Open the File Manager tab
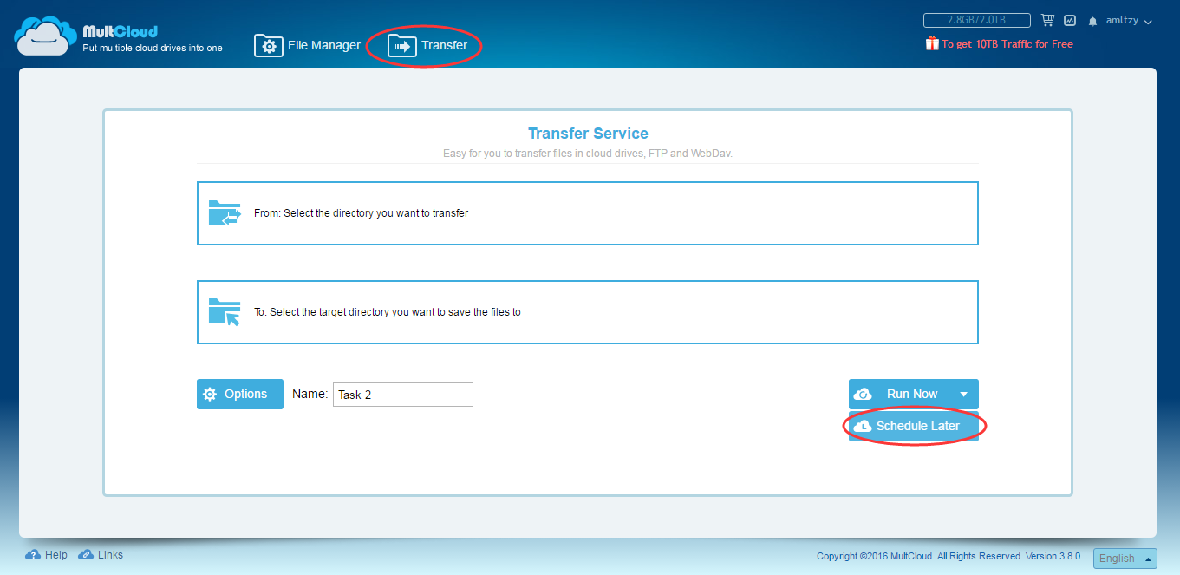 (308, 45)
